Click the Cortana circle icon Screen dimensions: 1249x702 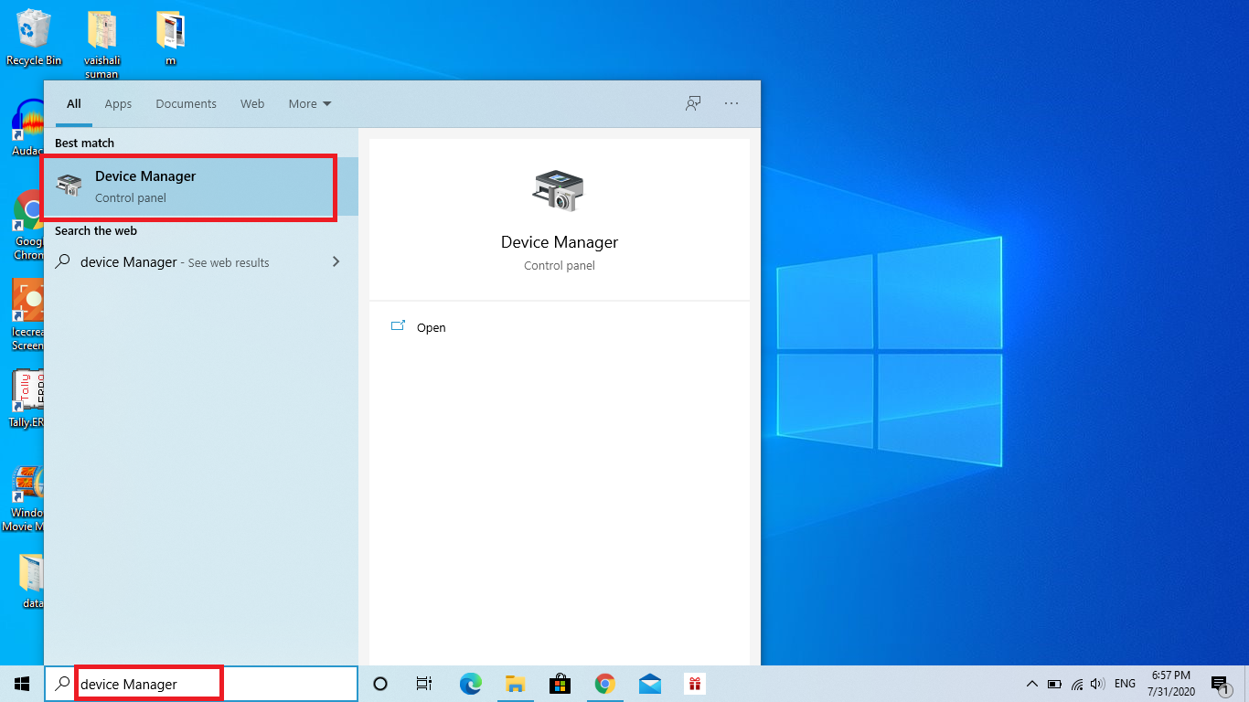(379, 683)
